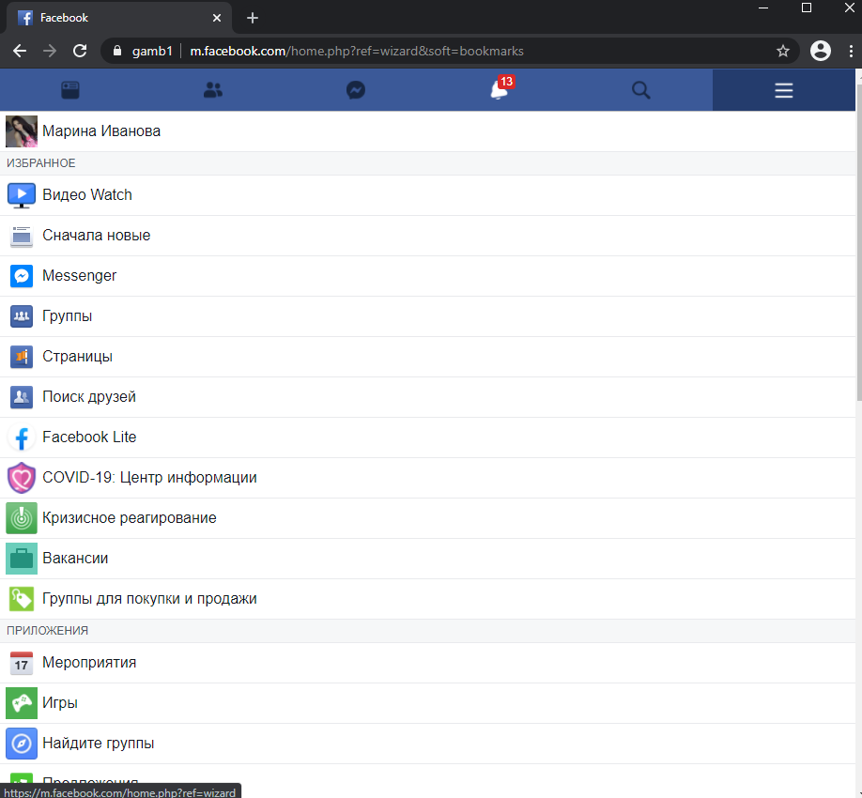Viewport: 862px width, 798px height.
Task: Open the Видео Watch menu entry
Action: 427,195
